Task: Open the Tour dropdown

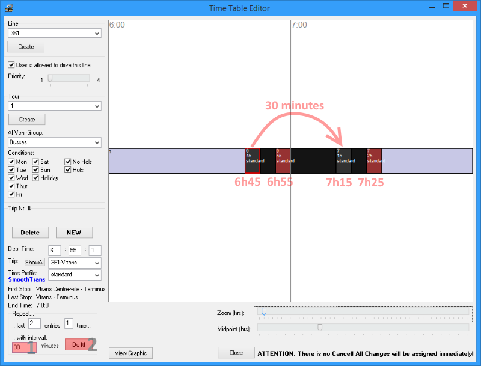Action: coord(55,106)
